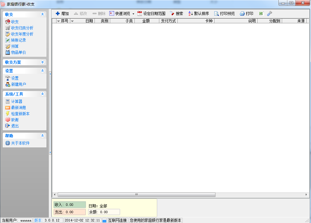Viewport: 311px width, 223px height.
Task: Click the blue network status icon
Action: (x=104, y=220)
